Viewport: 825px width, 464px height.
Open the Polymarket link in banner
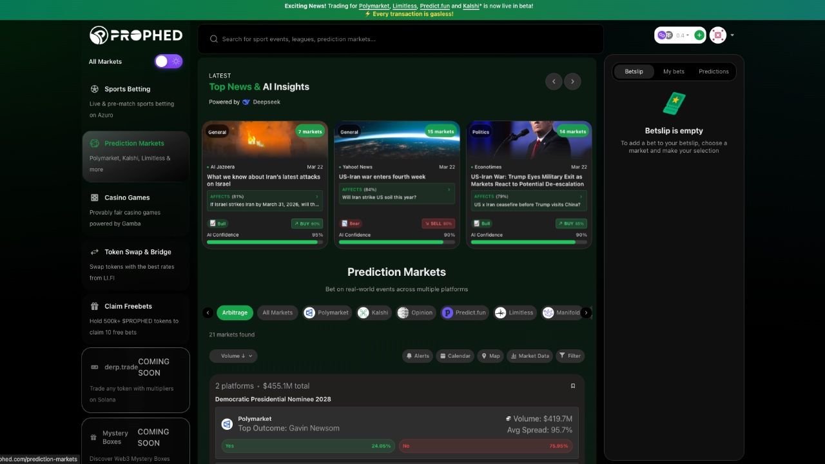pyautogui.click(x=374, y=6)
